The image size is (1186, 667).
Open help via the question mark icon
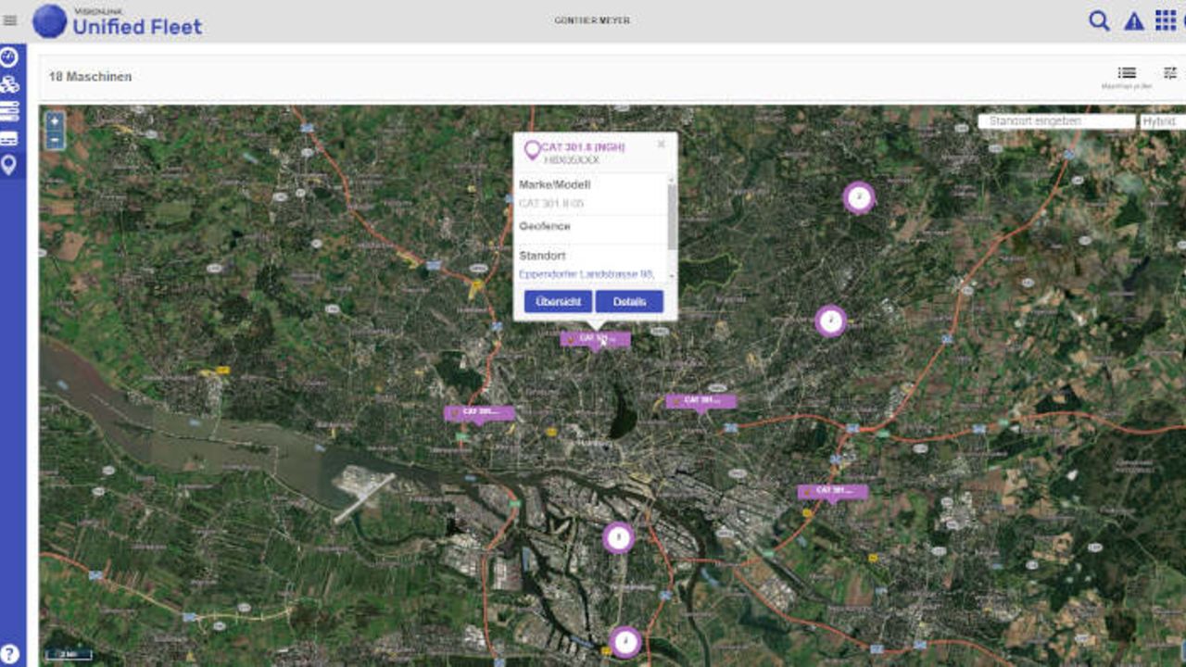(x=10, y=654)
